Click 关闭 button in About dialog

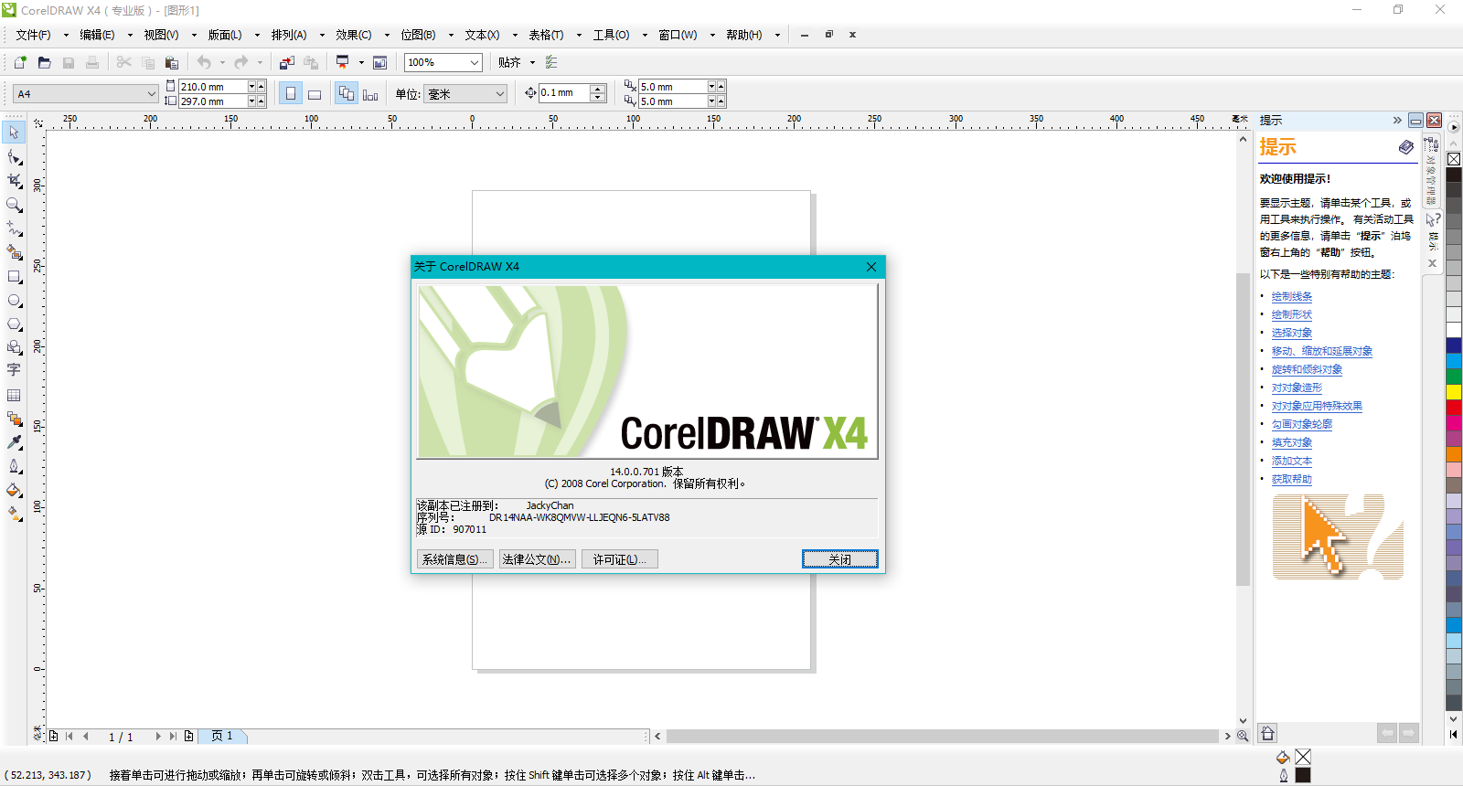pyautogui.click(x=840, y=559)
